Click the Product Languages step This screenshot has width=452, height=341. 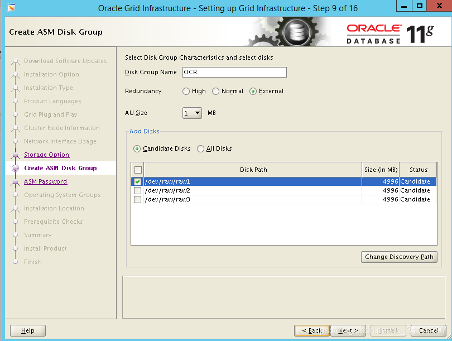pos(52,101)
